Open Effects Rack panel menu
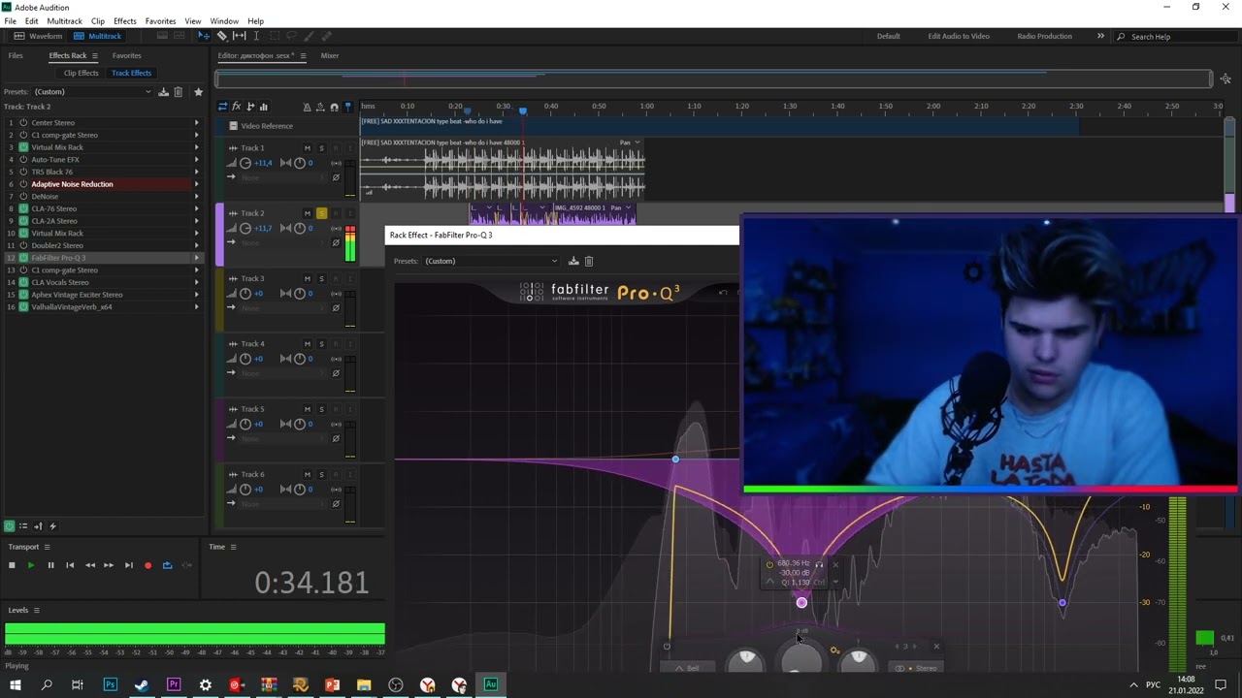This screenshot has height=698, width=1242. pos(94,56)
